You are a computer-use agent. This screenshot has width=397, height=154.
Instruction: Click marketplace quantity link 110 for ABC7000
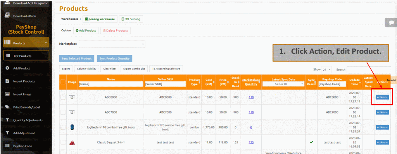[x=251, y=112]
